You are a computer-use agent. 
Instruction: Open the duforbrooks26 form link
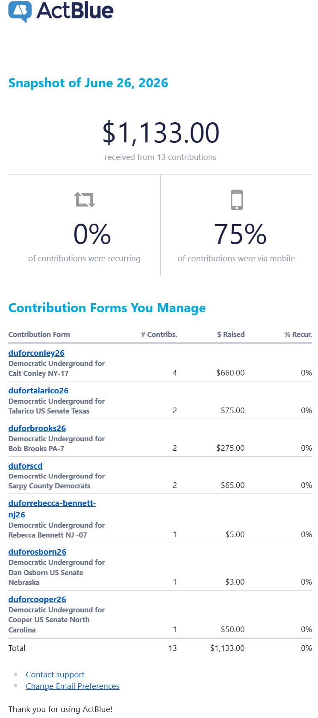pyautogui.click(x=37, y=428)
